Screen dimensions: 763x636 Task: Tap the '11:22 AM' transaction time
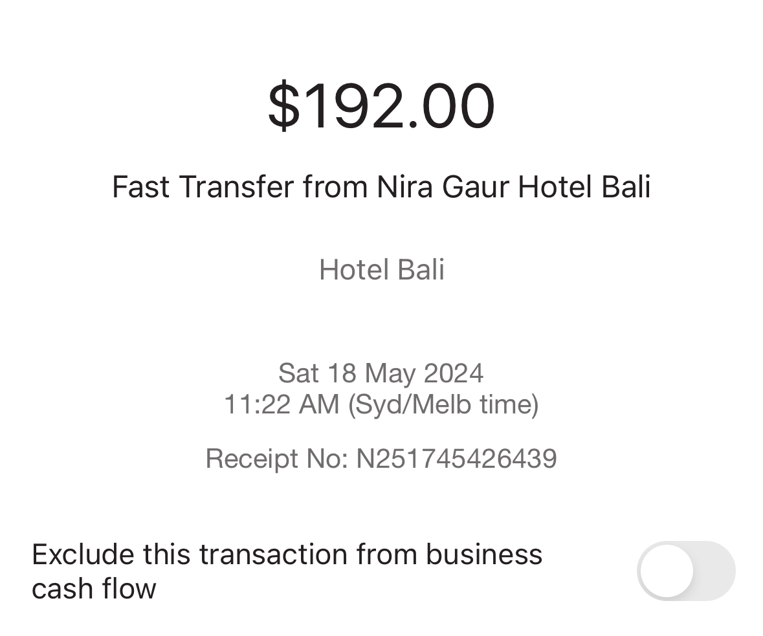pyautogui.click(x=282, y=404)
